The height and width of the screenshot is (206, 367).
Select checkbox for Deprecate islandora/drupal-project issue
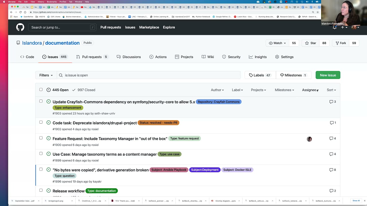tap(41, 122)
